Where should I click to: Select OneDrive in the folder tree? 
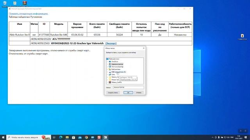click(x=114, y=61)
